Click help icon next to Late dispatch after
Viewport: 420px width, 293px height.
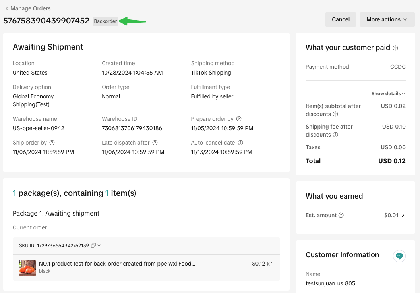tap(155, 143)
